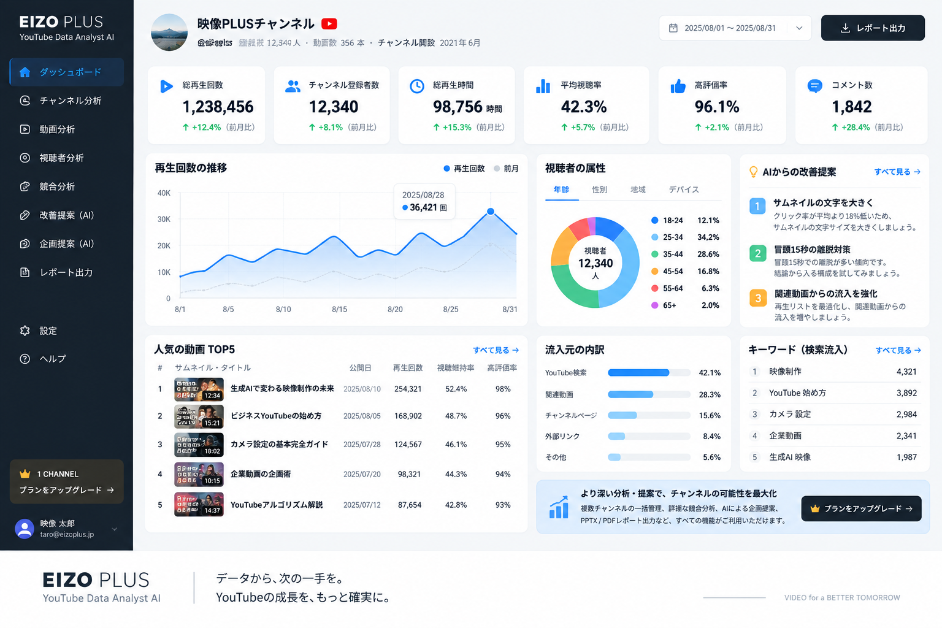Screen dimensions: 942x628
Task: Open thumbnail of YouTubeアルゴリズム解説
Action: pos(199,505)
